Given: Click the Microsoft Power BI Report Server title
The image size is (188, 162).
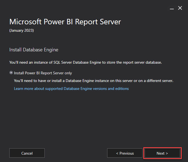Looking at the screenshot, I should tap(65, 22).
